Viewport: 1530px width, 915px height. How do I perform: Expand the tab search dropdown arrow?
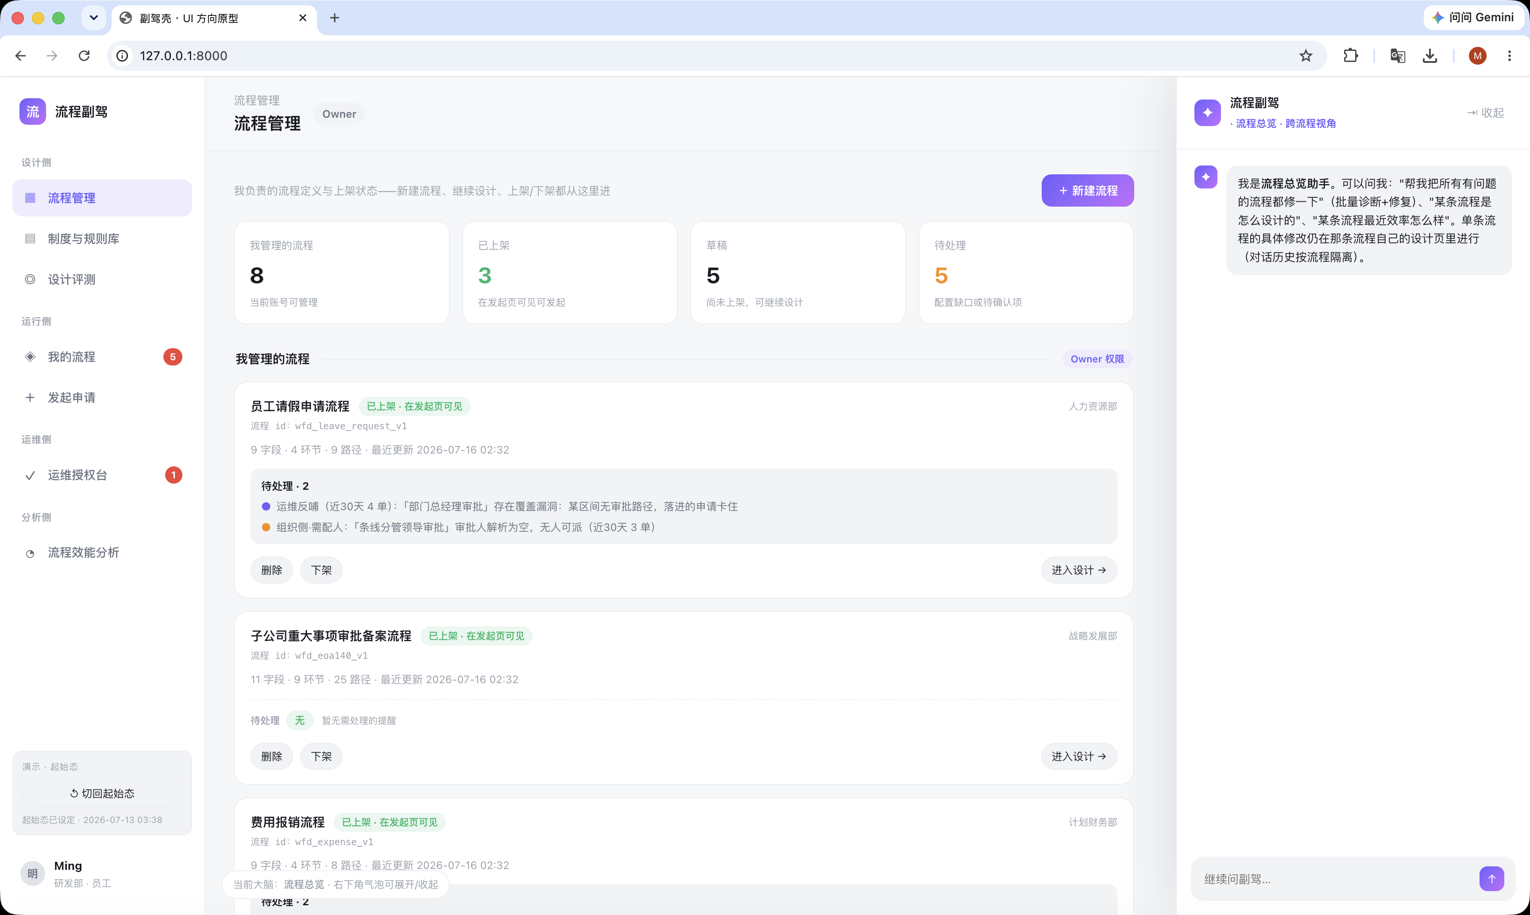pos(94,18)
